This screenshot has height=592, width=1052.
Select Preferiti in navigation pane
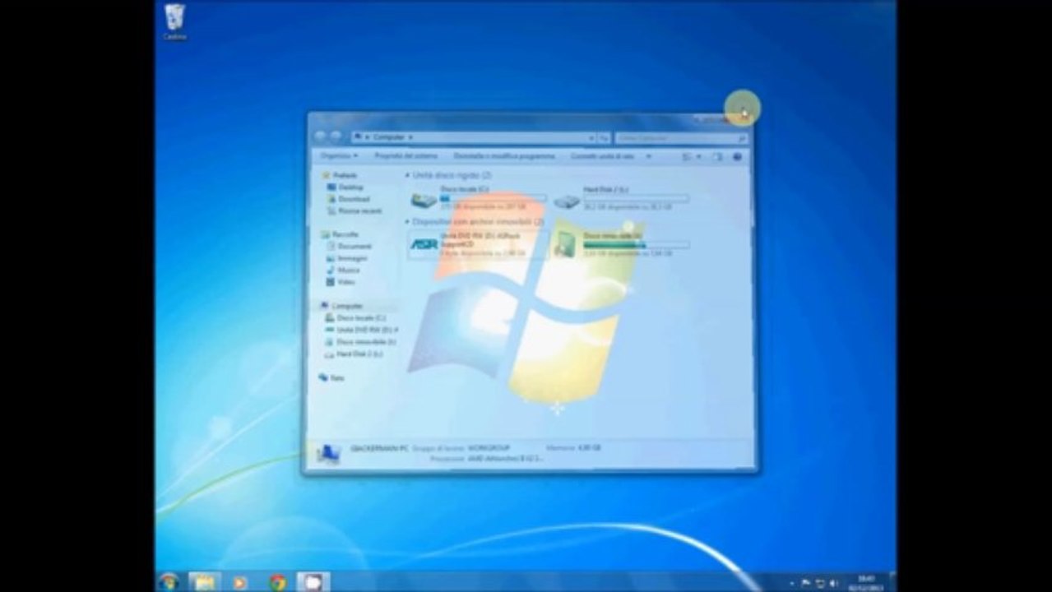[x=340, y=175]
